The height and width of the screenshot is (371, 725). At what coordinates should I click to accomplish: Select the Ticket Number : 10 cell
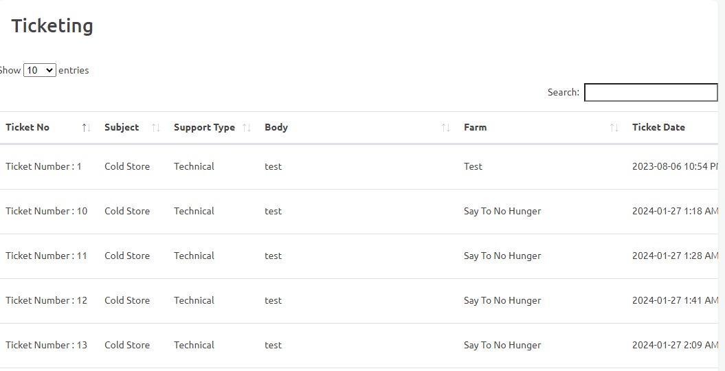tap(47, 211)
